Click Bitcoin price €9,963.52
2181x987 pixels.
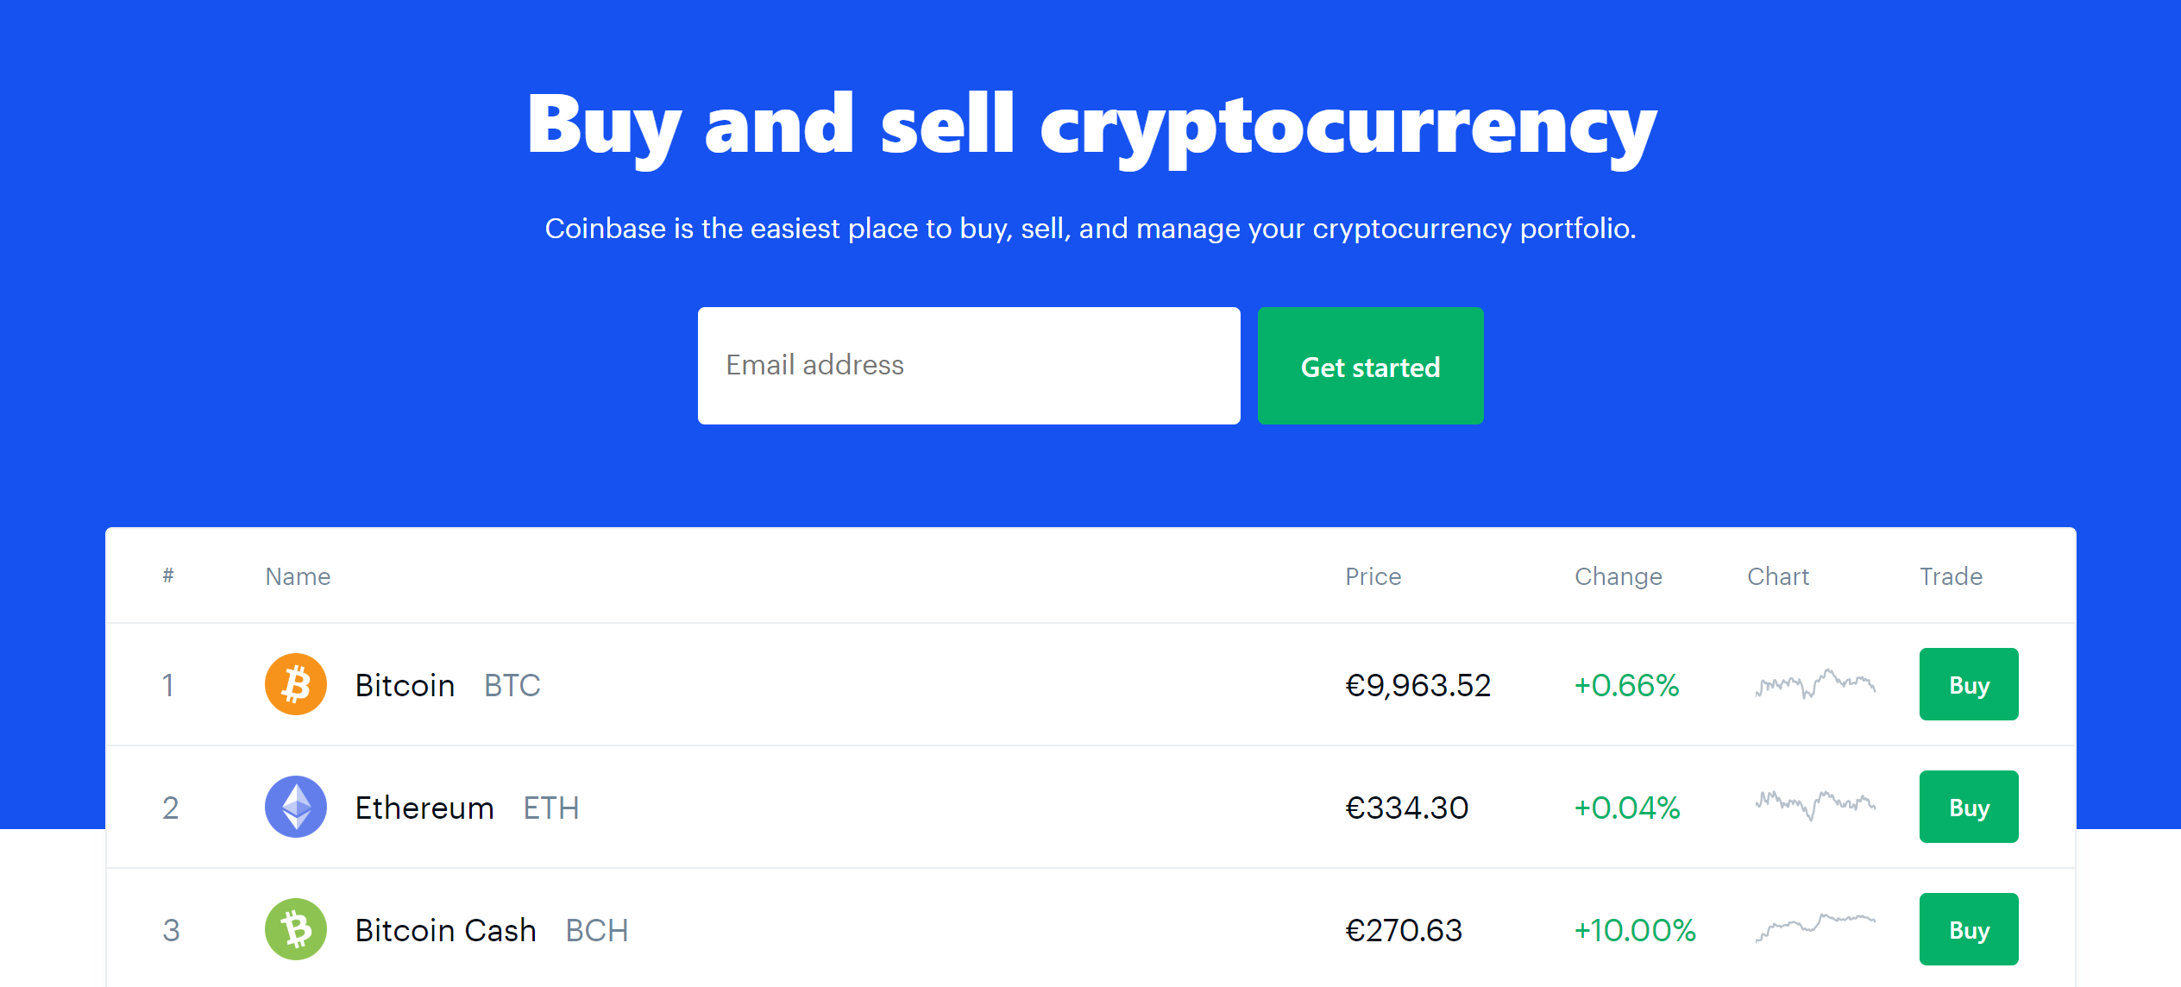coord(1417,685)
